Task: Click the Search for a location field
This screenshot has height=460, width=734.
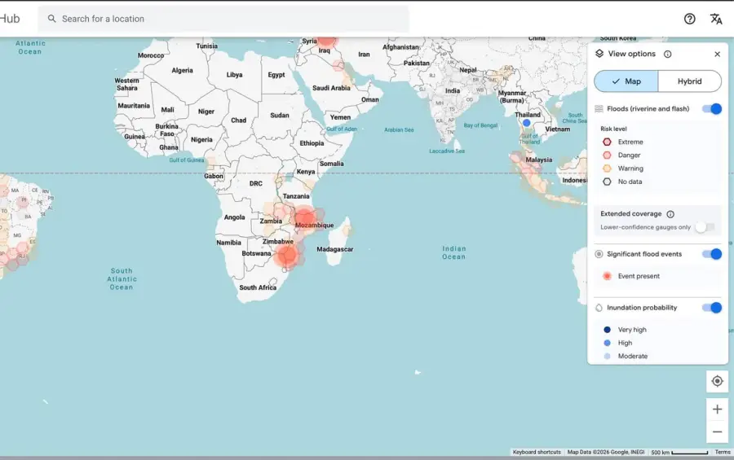Action: 223,19
